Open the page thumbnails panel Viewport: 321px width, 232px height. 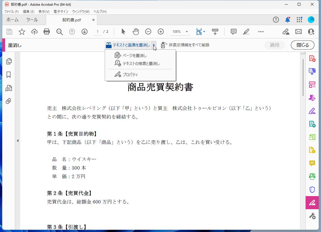9,61
